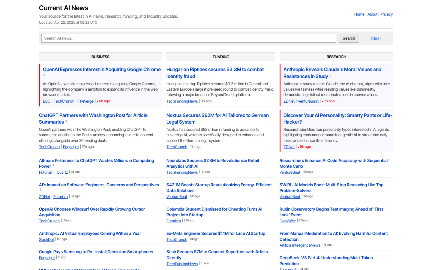Open Sequential Monte Carlo code accuracy headline
The height and width of the screenshot is (270, 432).
334,163
